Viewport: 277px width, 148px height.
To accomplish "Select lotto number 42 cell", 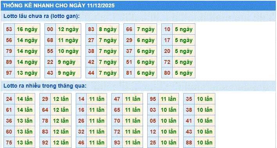I will [91, 62].
